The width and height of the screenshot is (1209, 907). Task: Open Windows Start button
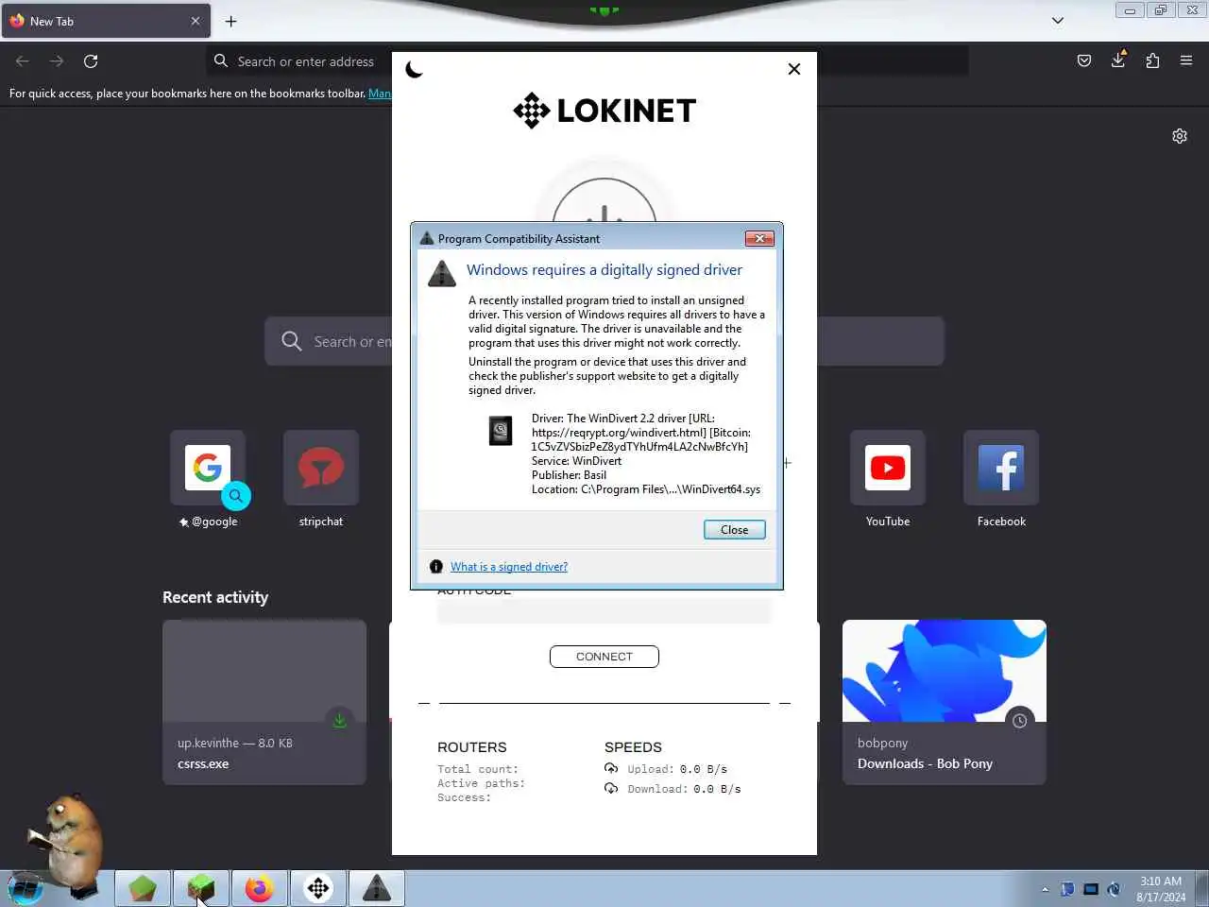pyautogui.click(x=26, y=889)
